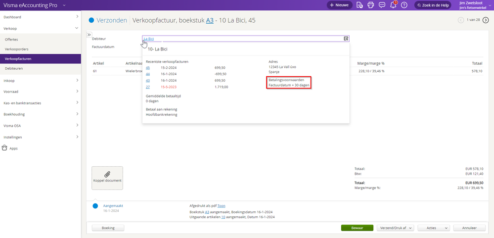Open the Verzend/Druk af dropdown
494x238 pixels.
pyautogui.click(x=396, y=228)
